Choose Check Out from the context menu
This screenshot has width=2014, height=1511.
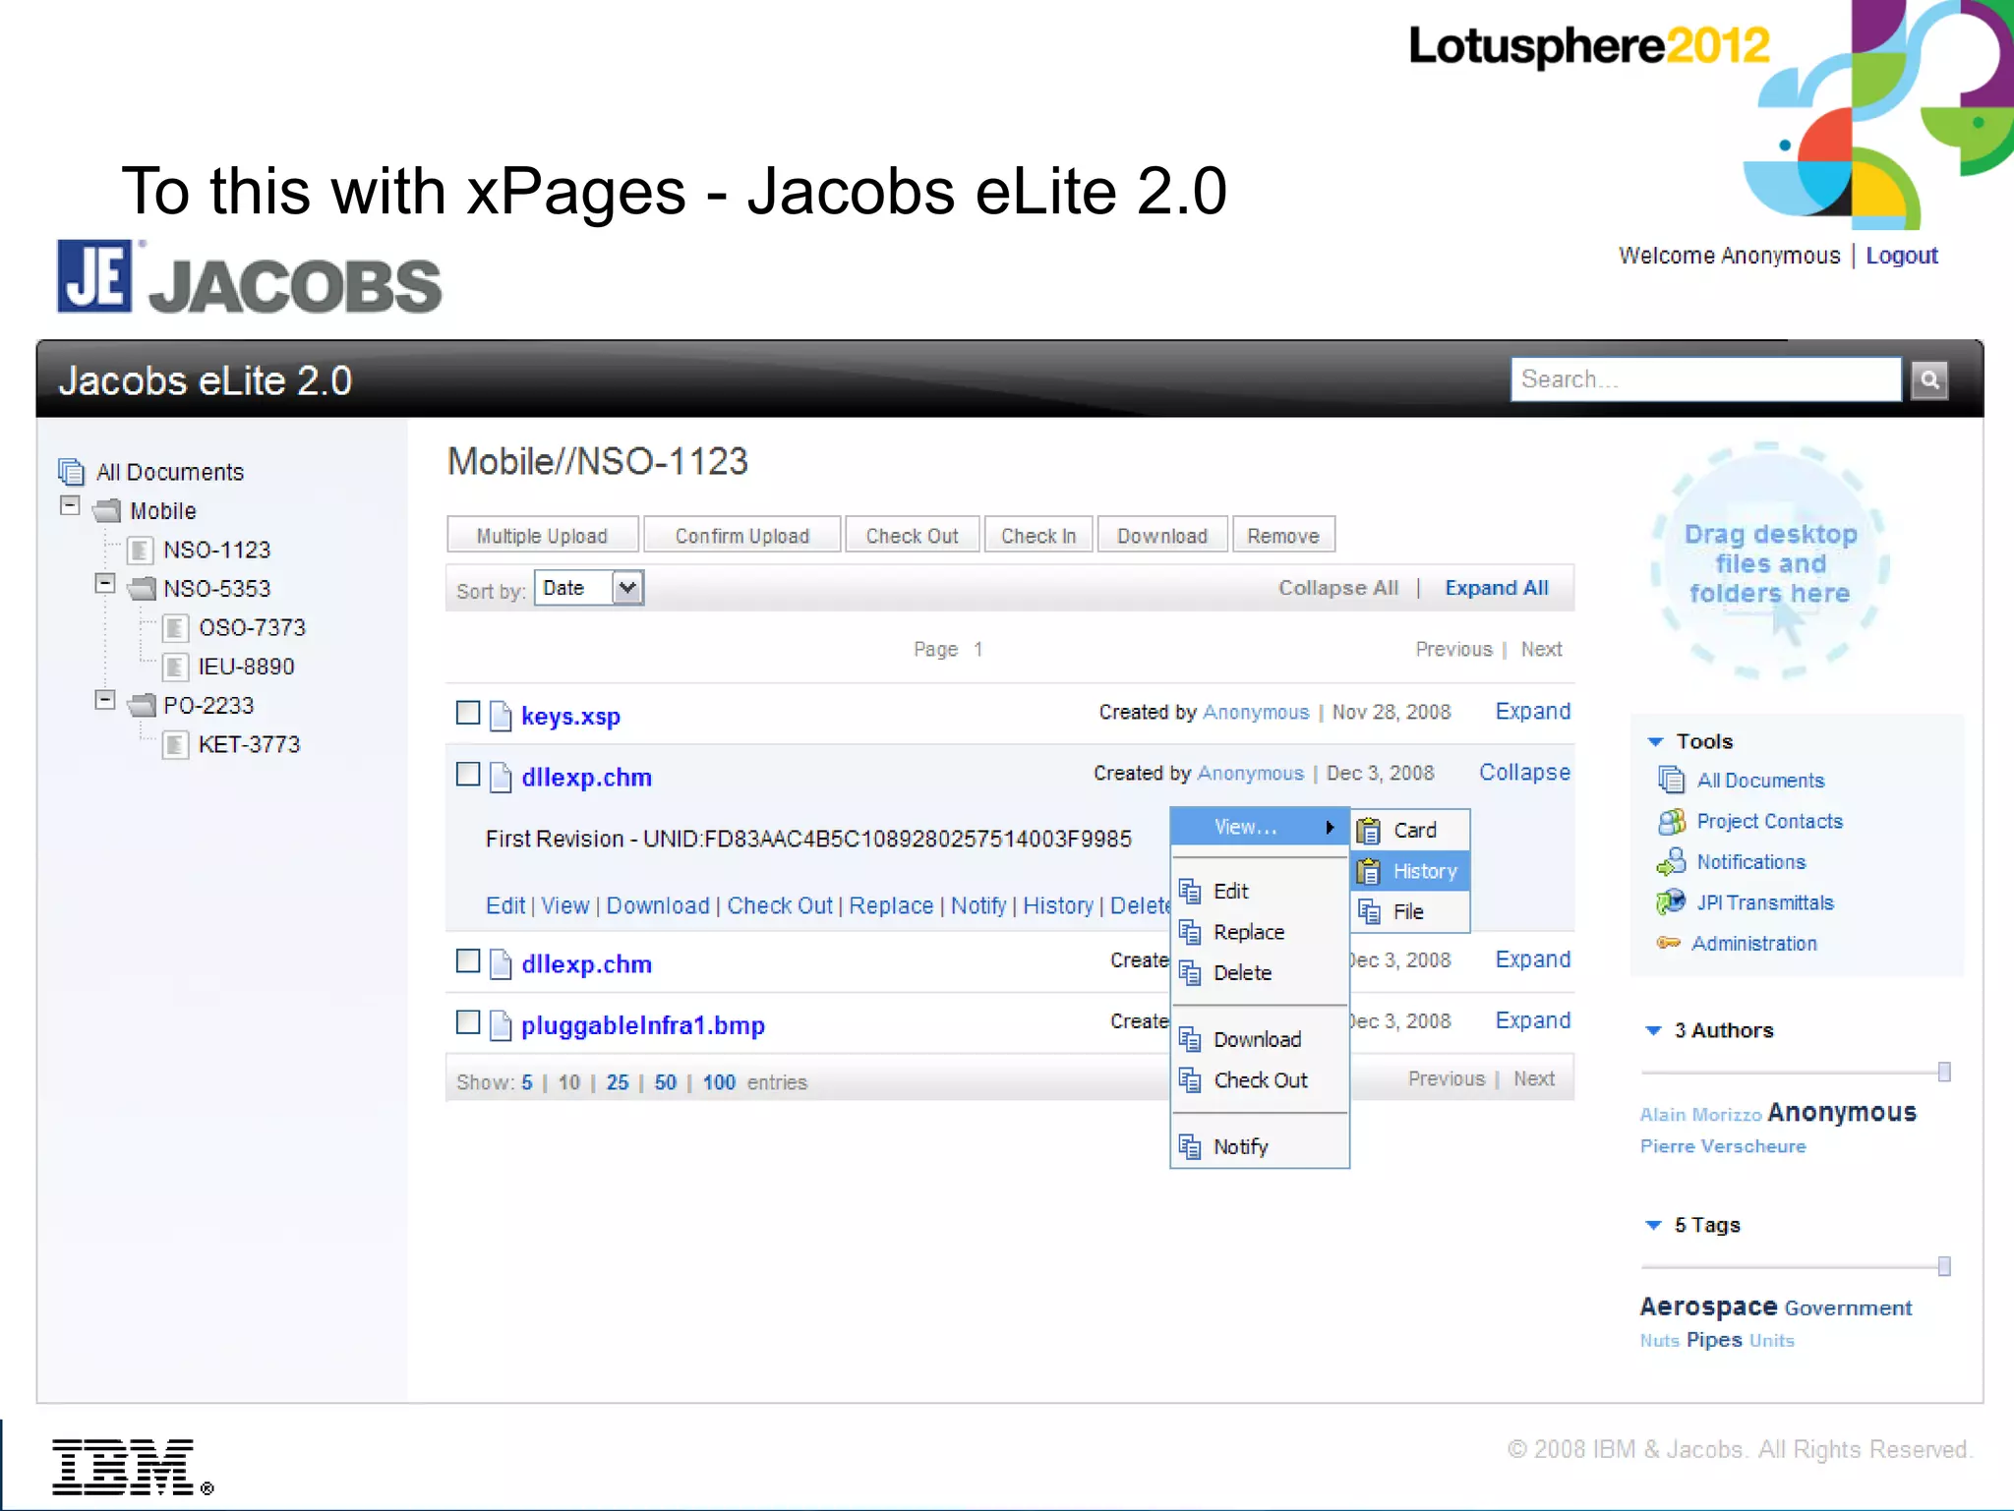pos(1260,1080)
